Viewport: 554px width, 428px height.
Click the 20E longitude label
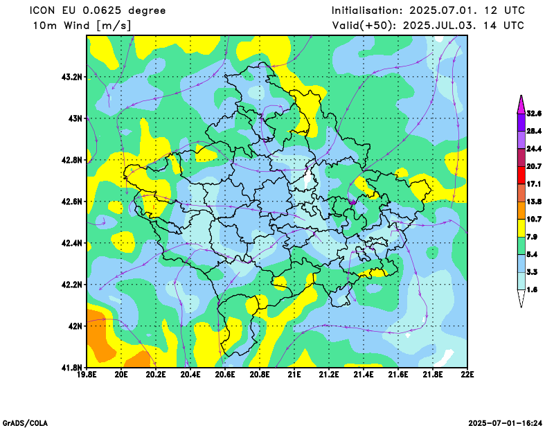pyautogui.click(x=122, y=375)
